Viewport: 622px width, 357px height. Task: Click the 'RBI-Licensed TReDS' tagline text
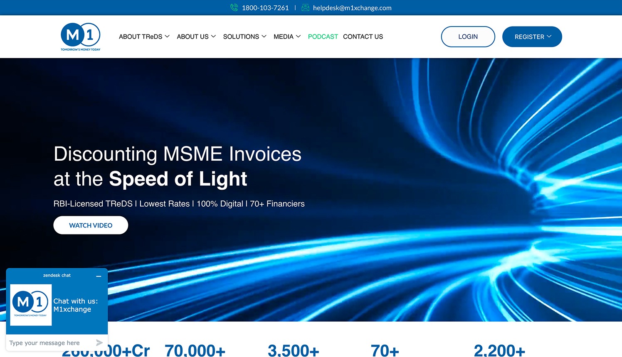point(93,204)
